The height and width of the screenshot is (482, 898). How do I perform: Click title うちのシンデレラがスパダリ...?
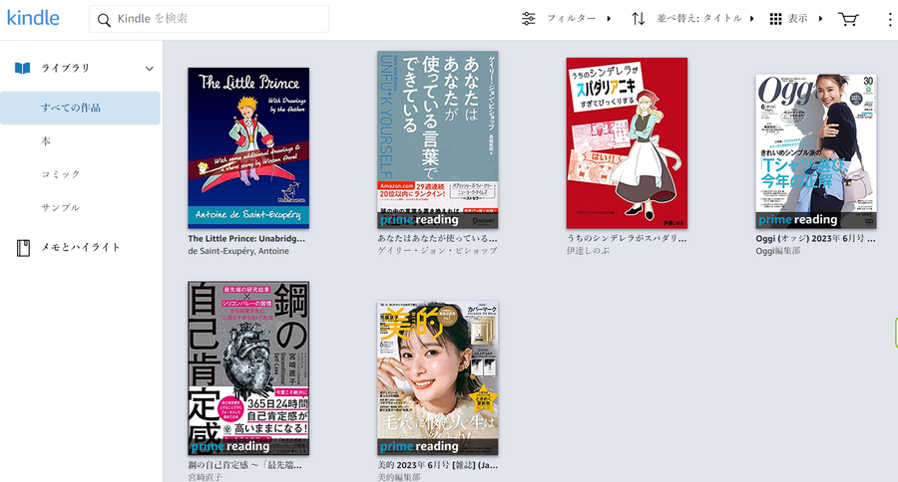click(627, 238)
